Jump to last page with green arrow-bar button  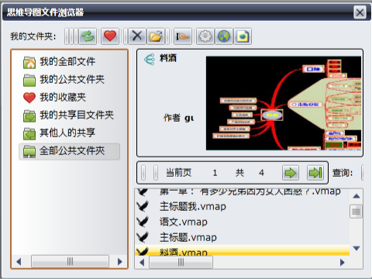pos(315,173)
